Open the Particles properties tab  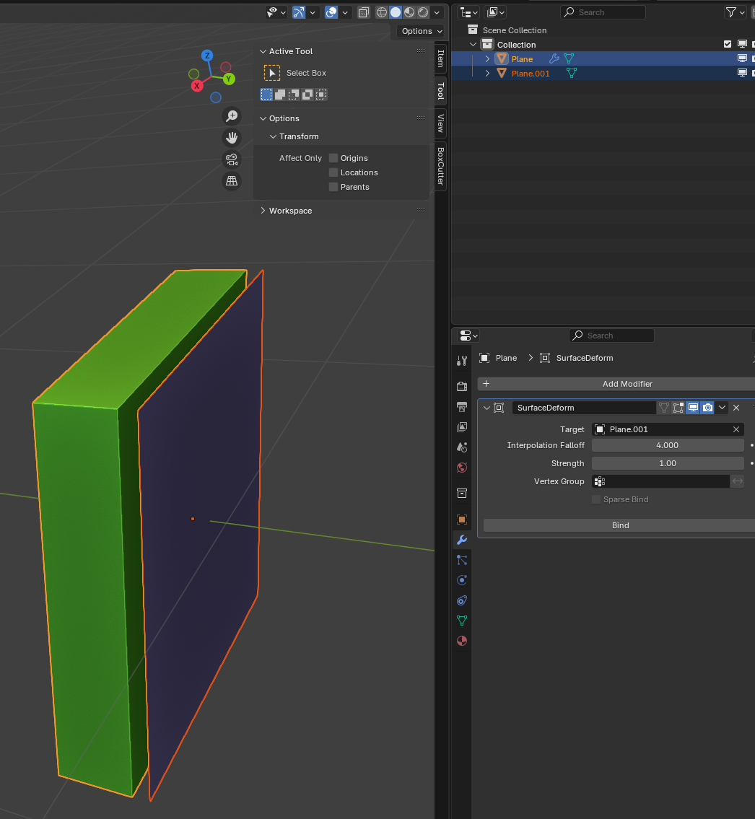pyautogui.click(x=462, y=560)
